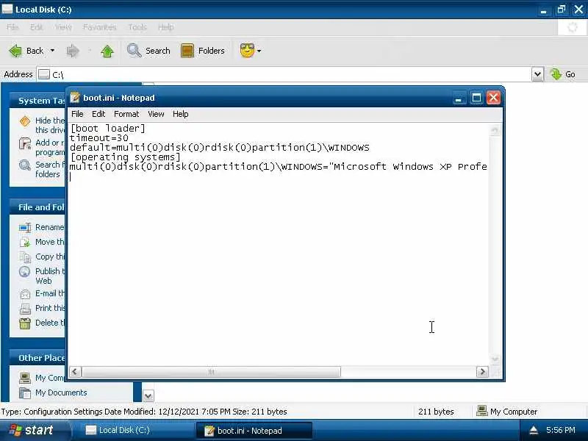Open Explorer Favorites menu
588x441 pixels.
[x=99, y=27]
